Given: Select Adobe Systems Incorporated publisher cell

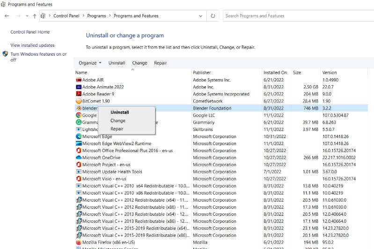Looking at the screenshot, I should pos(221,94).
